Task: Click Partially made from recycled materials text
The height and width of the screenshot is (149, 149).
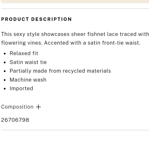Action: [x=60, y=71]
